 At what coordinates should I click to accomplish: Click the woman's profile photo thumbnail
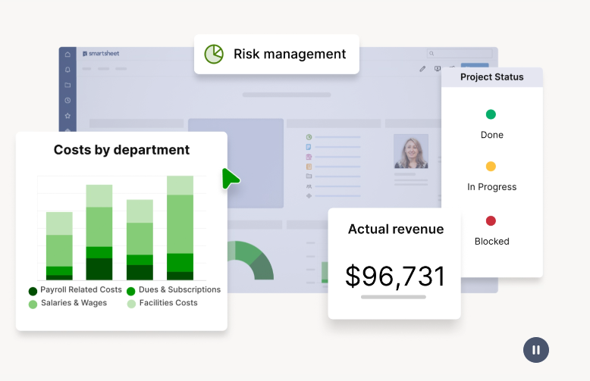click(x=411, y=151)
